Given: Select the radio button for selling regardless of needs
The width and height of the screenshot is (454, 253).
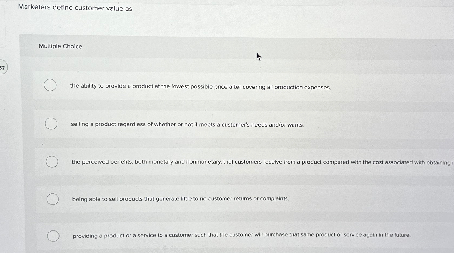Looking at the screenshot, I should (51, 124).
